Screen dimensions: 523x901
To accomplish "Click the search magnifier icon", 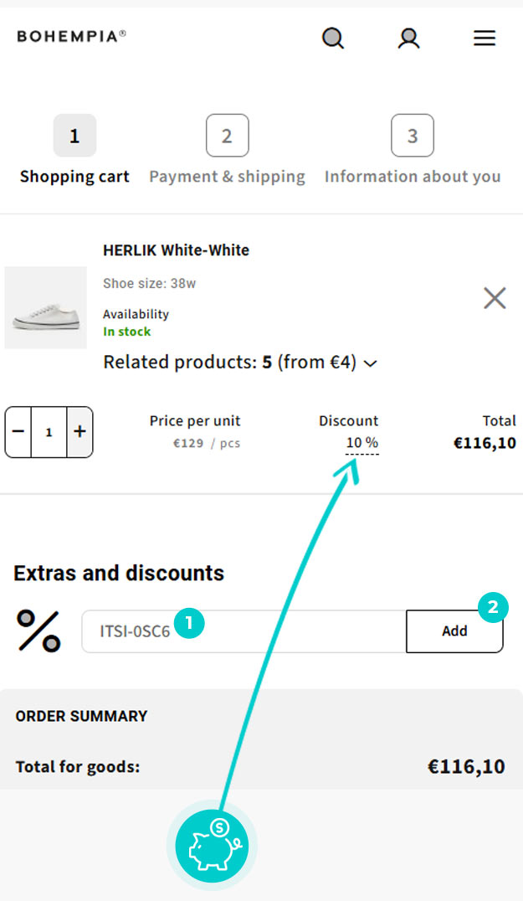I will click(x=333, y=39).
